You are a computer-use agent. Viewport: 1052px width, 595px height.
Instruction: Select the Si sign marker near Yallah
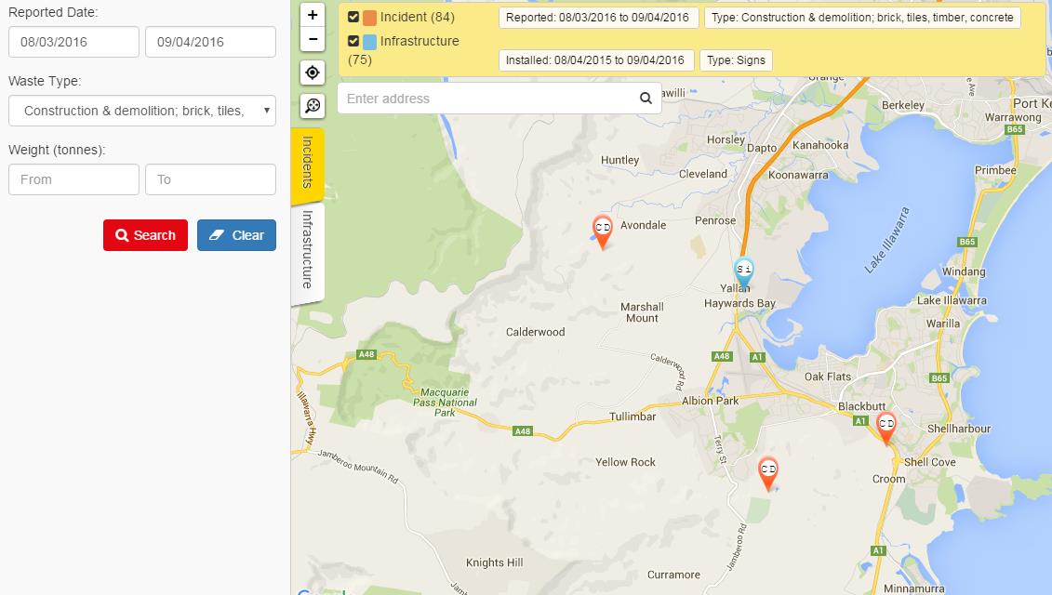(743, 273)
